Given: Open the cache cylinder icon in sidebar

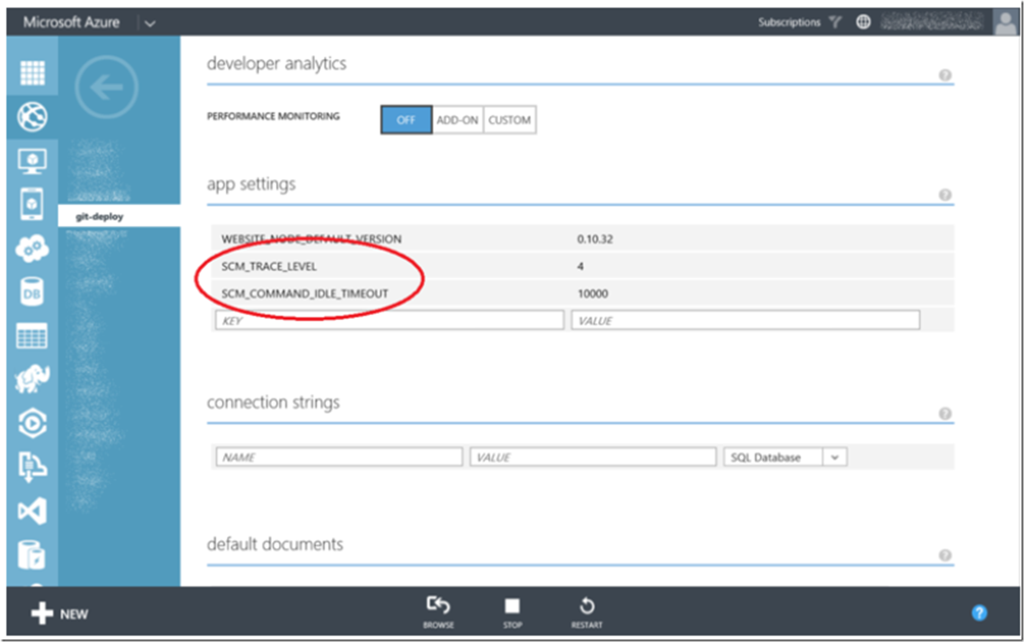Looking at the screenshot, I should point(32,555).
